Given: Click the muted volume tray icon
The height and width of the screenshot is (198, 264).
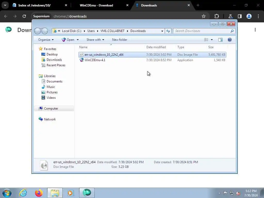Looking at the screenshot, I should coord(238,193).
